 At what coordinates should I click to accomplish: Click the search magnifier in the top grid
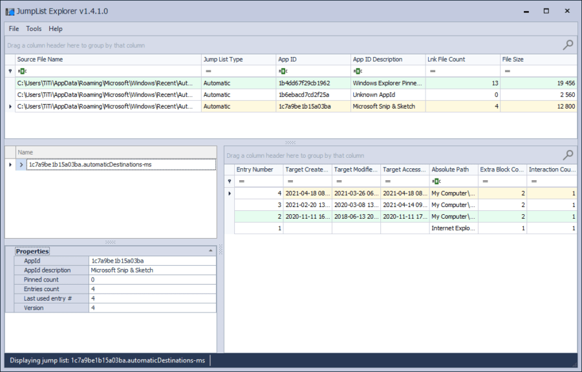(x=568, y=45)
